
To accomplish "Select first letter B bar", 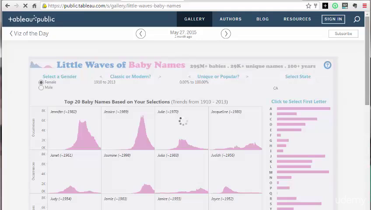I will coord(287,114).
